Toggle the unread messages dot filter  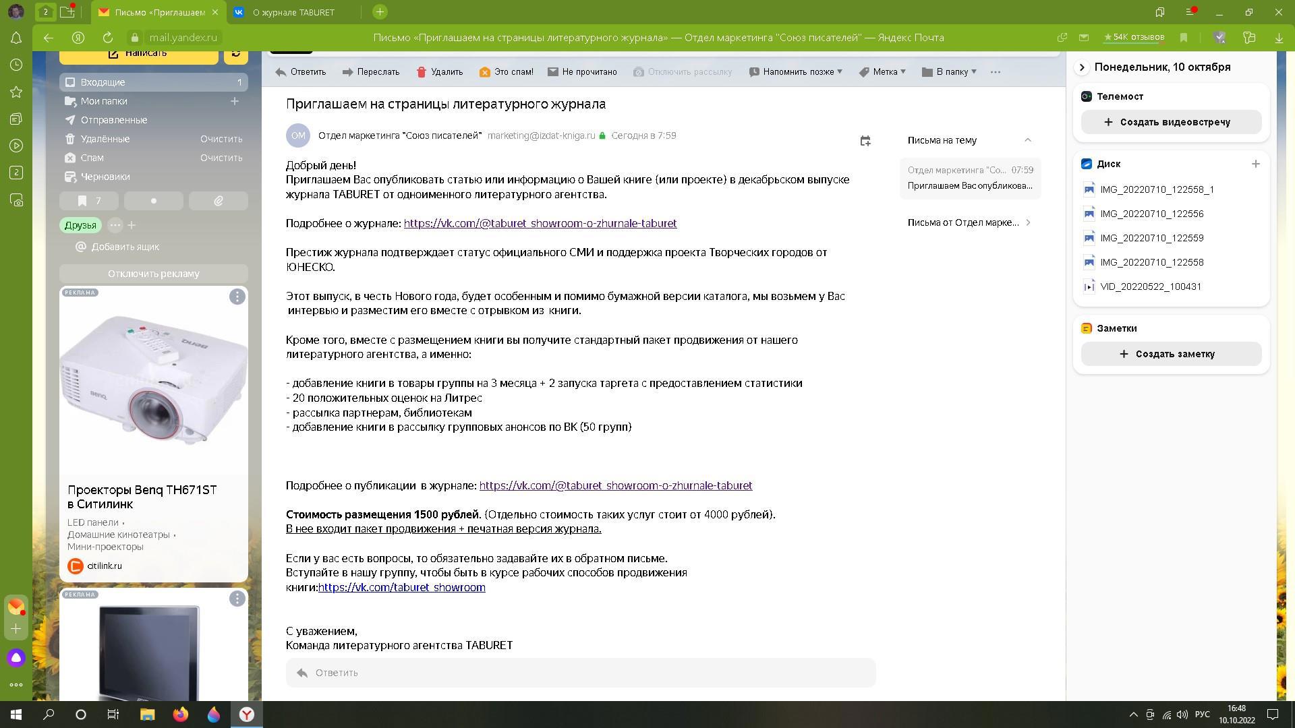click(x=154, y=201)
